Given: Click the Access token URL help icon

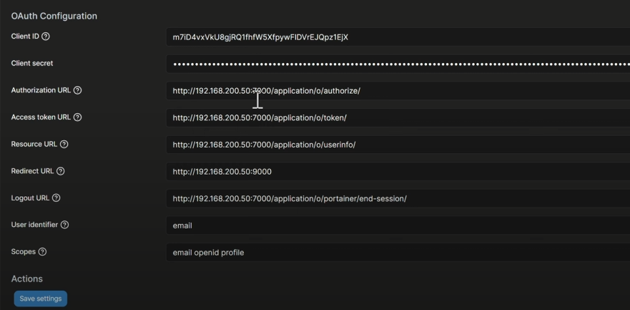Looking at the screenshot, I should [x=77, y=117].
